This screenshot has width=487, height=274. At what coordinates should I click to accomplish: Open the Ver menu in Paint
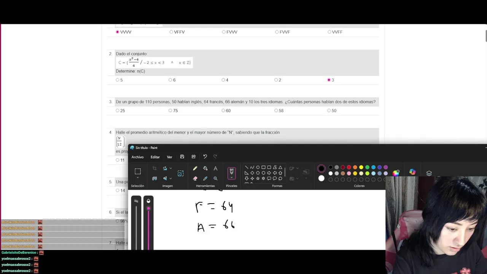(x=169, y=157)
